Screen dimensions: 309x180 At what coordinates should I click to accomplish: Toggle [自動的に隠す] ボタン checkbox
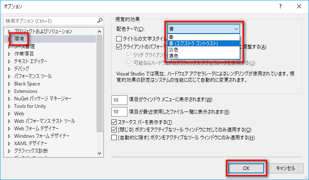tap(114, 137)
